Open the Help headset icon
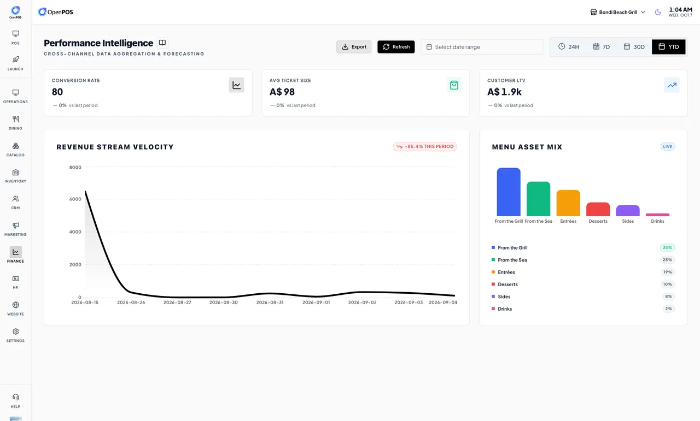 pos(15,397)
